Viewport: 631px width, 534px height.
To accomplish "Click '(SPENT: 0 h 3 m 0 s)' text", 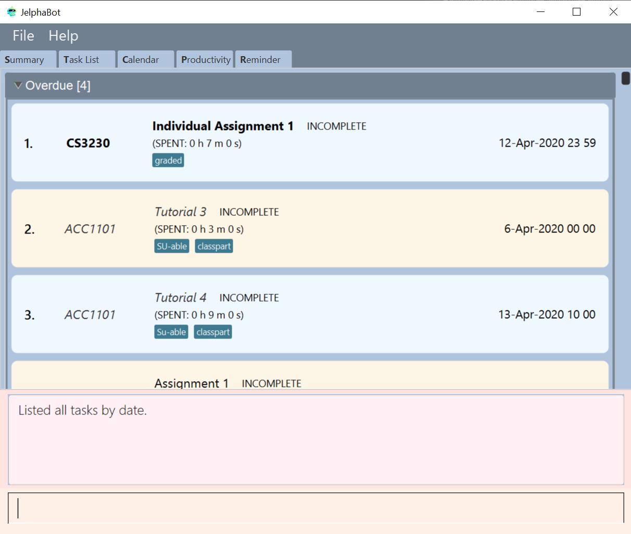I will [199, 229].
